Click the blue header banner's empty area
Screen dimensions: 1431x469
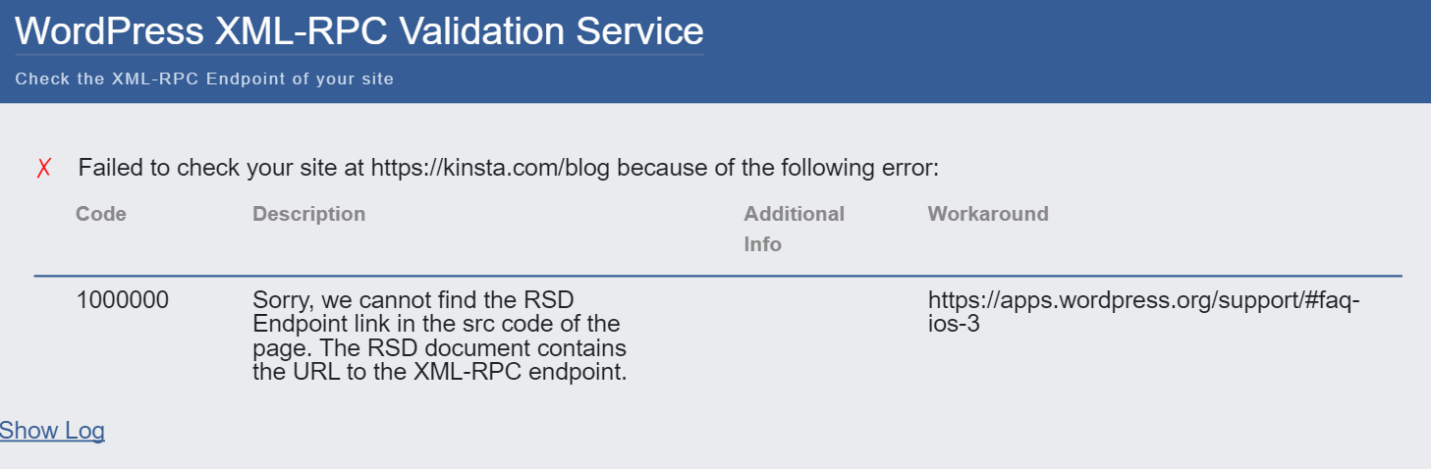pyautogui.click(x=1080, y=51)
